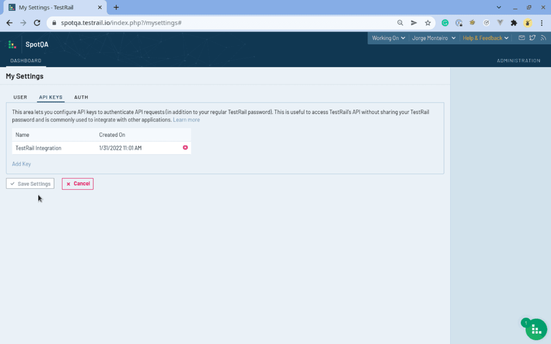Image resolution: width=551 pixels, height=344 pixels.
Task: Open the mail newsletter icon
Action: pos(522,38)
